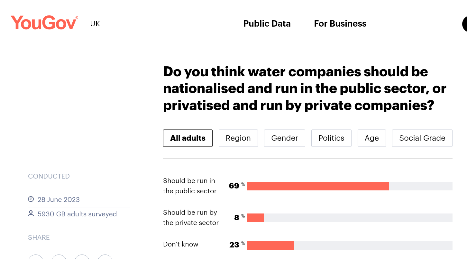
Task: Click the YouGov logo
Action: tap(44, 22)
